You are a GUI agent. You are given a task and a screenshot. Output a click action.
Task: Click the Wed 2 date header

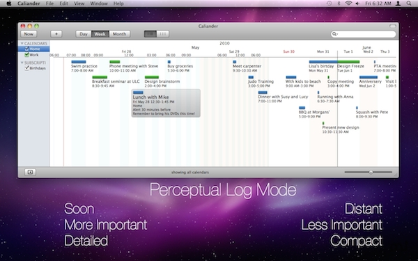click(368, 52)
